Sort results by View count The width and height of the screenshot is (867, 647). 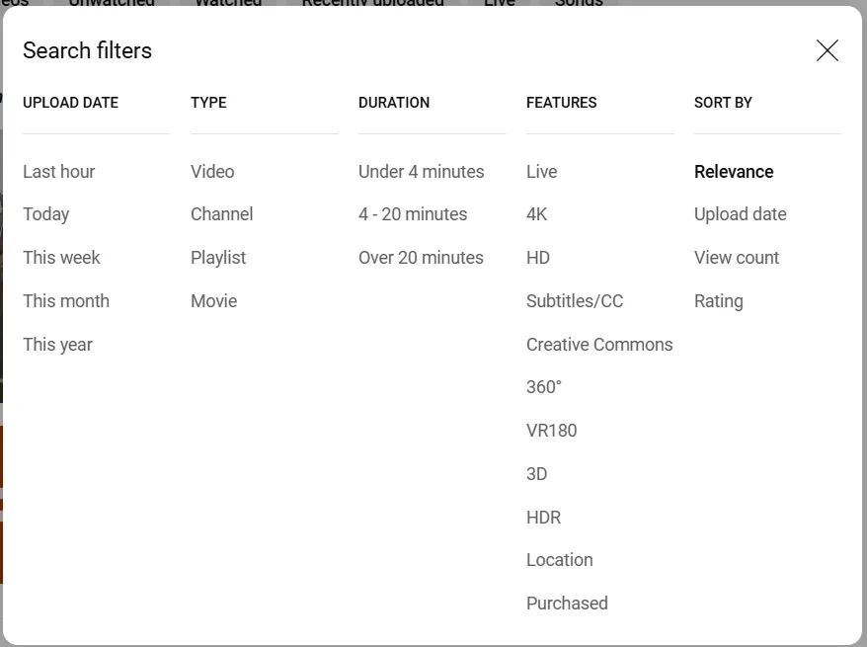737,257
